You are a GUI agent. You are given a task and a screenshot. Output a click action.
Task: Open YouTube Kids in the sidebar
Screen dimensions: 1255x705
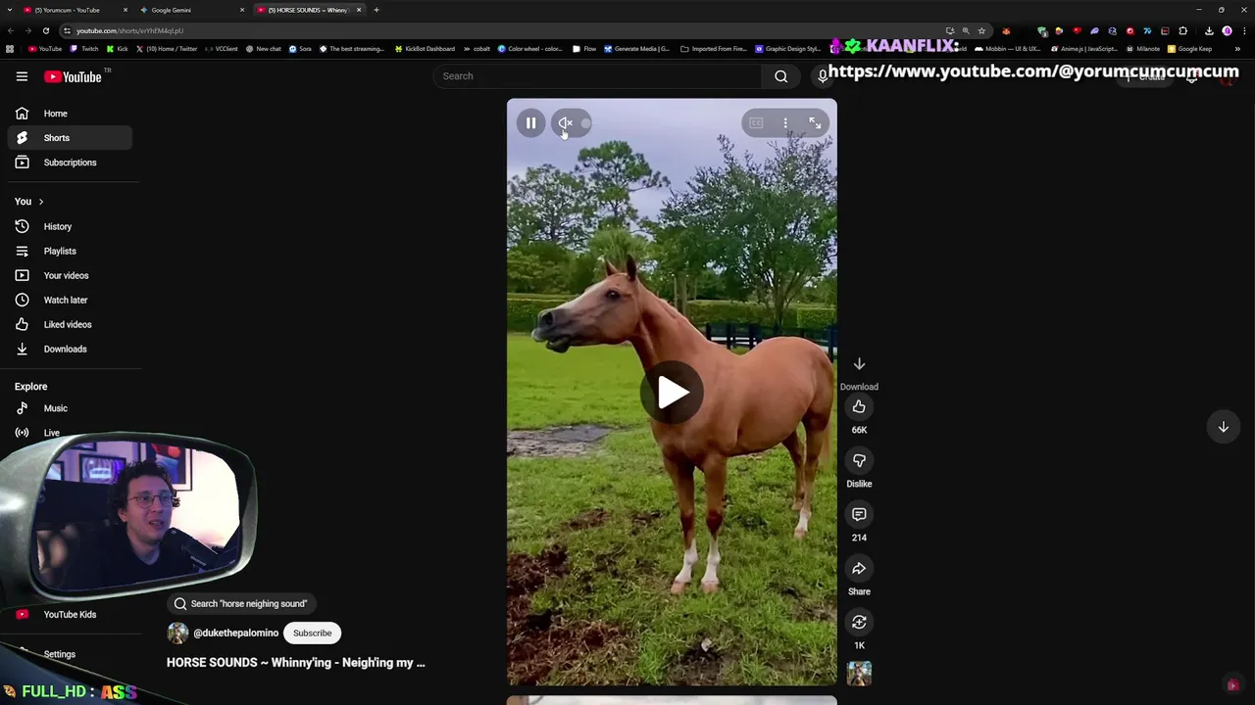click(69, 614)
